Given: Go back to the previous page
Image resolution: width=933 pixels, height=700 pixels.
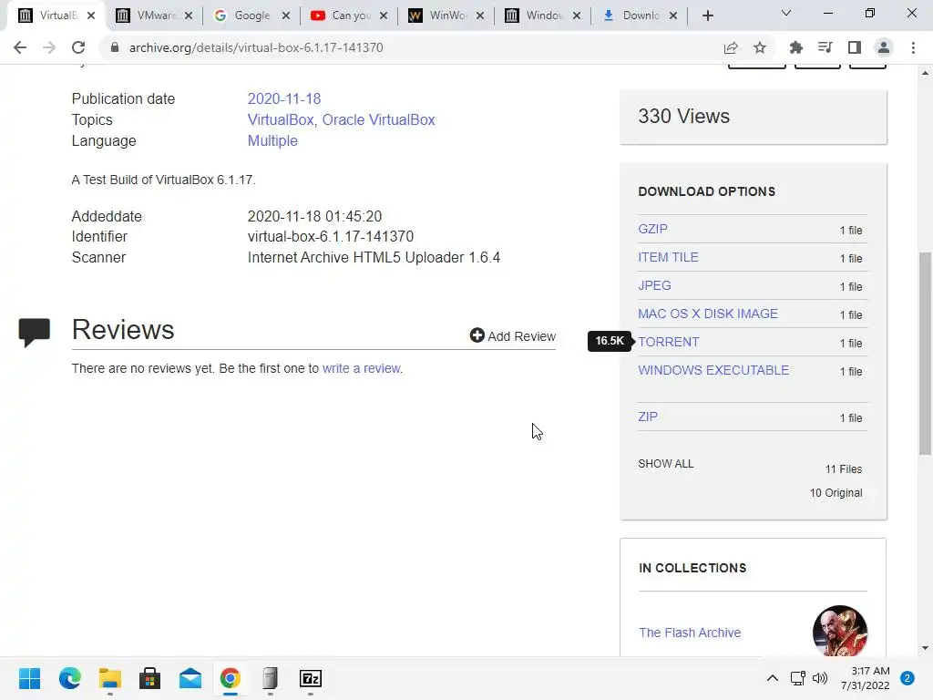Looking at the screenshot, I should coord(20,47).
